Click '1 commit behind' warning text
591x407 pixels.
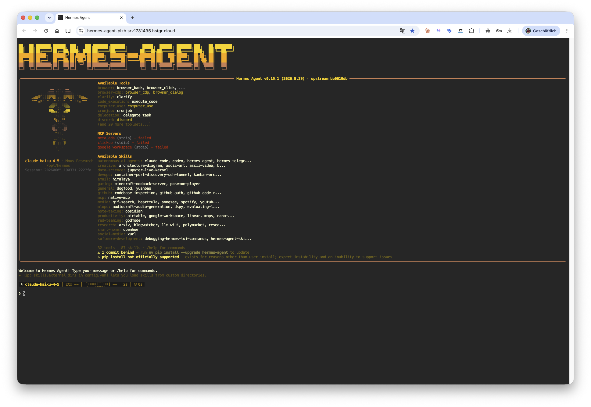[118, 252]
